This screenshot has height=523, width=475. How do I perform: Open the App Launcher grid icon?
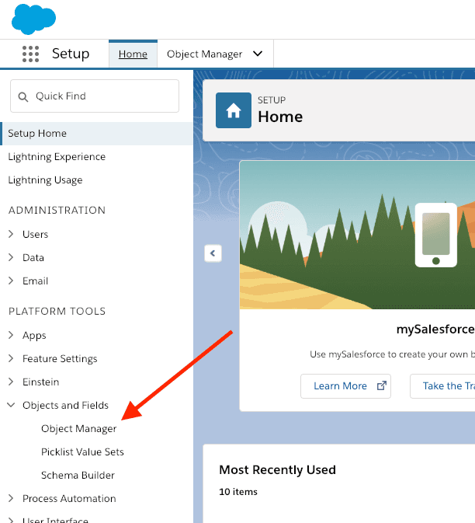pyautogui.click(x=30, y=54)
